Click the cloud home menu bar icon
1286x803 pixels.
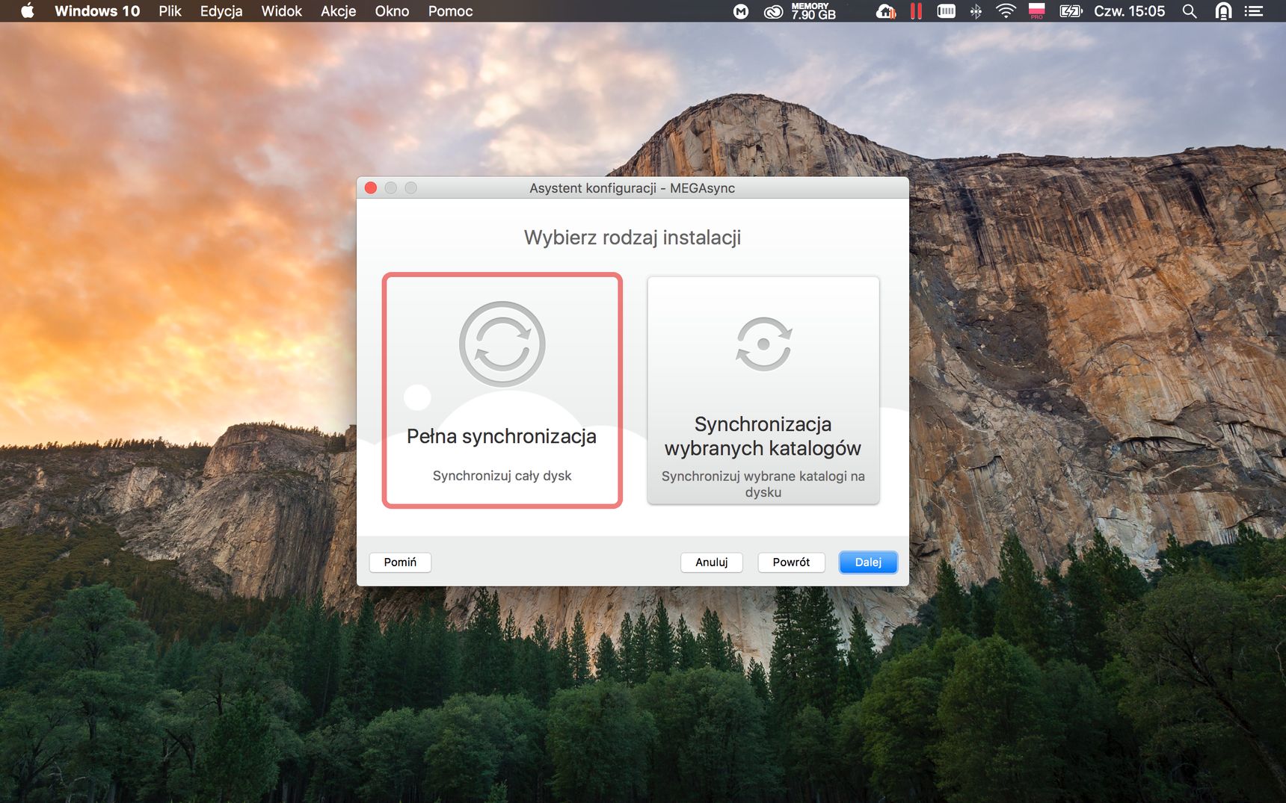(x=886, y=11)
